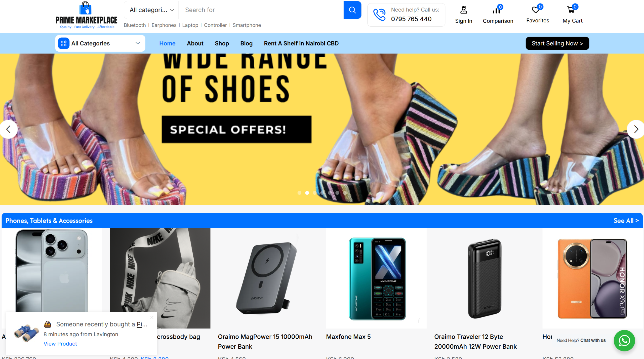Screen dimensions: 644x359
Task: Open the Shop menu item
Action: tap(222, 43)
